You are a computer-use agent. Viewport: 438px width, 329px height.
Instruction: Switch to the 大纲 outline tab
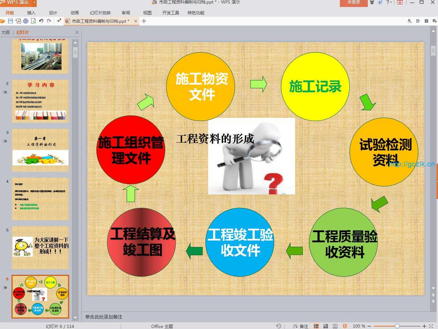(x=6, y=33)
